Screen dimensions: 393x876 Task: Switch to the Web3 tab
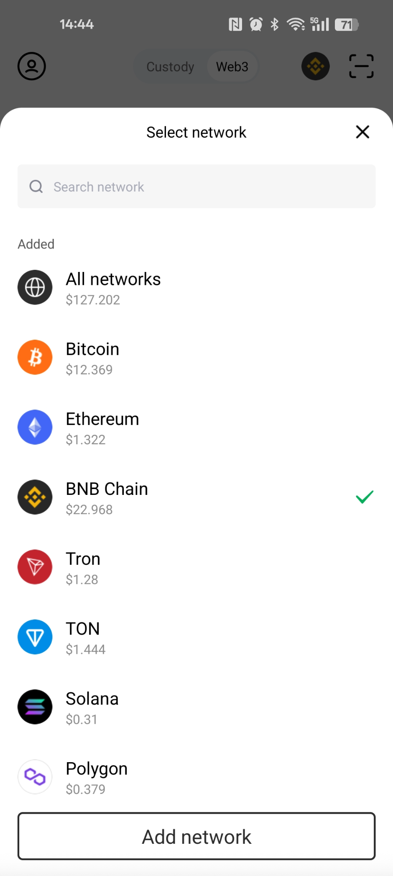click(x=232, y=67)
